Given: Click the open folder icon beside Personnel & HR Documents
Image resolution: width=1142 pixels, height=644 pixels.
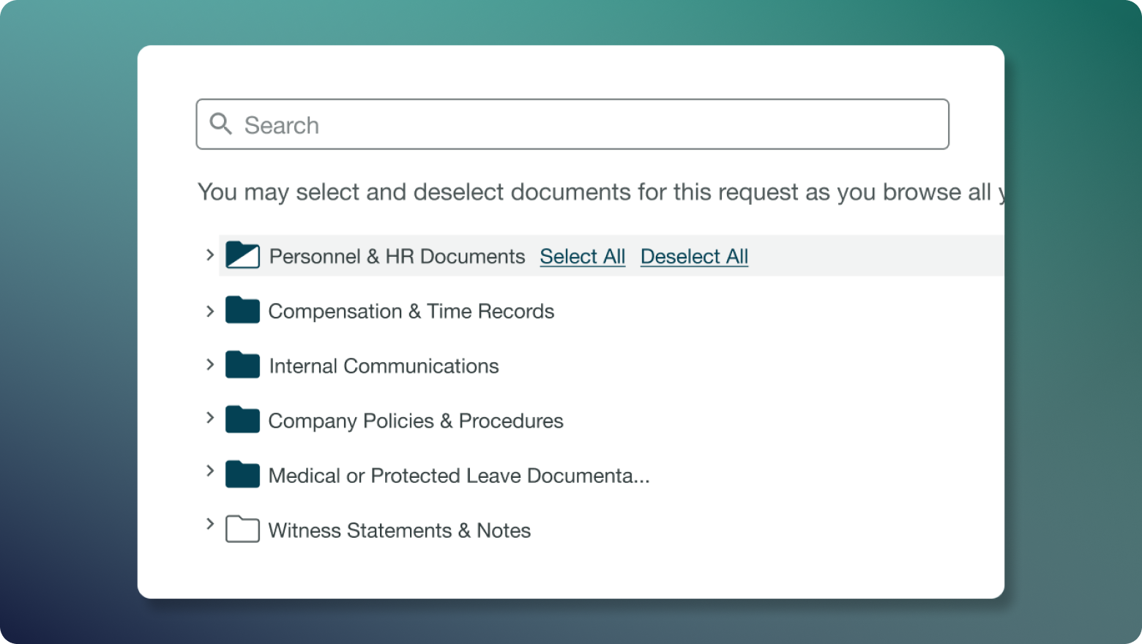Looking at the screenshot, I should tap(242, 255).
